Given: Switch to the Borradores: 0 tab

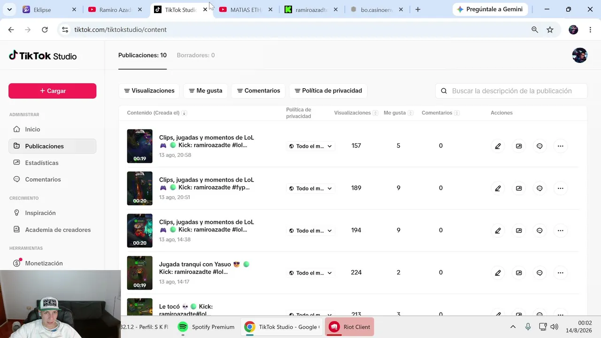Looking at the screenshot, I should point(196,55).
